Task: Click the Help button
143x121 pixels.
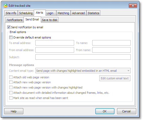Action: click(x=14, y=111)
